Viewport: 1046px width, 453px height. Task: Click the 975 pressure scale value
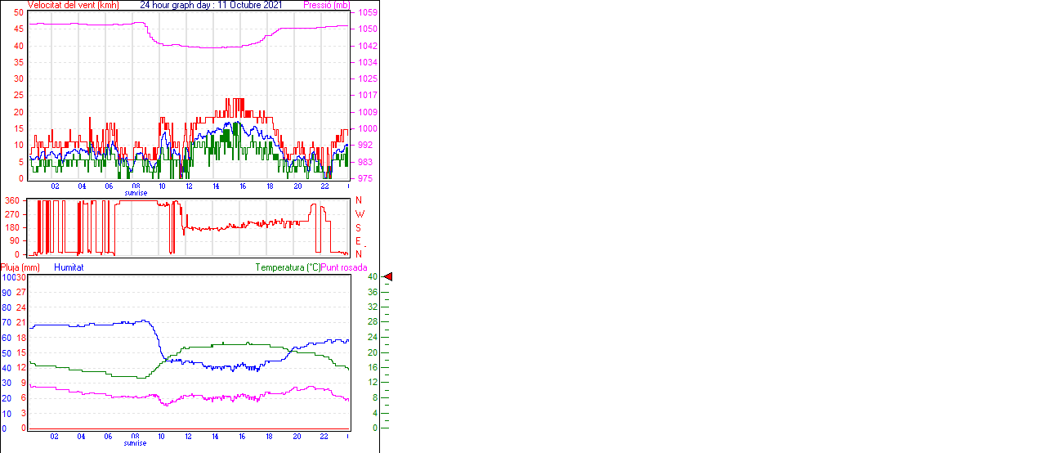coord(365,178)
